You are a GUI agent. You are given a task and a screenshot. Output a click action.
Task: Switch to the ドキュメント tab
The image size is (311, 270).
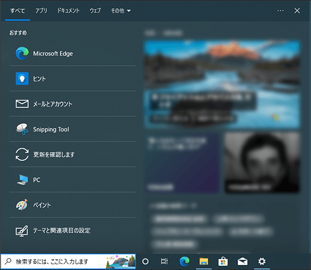(x=68, y=10)
